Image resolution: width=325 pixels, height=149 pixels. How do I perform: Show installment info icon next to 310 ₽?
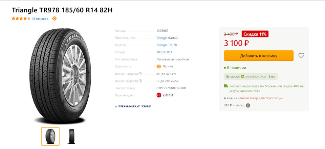248,105
